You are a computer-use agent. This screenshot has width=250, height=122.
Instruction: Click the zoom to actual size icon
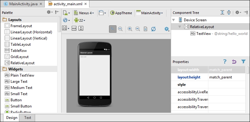(120, 29)
